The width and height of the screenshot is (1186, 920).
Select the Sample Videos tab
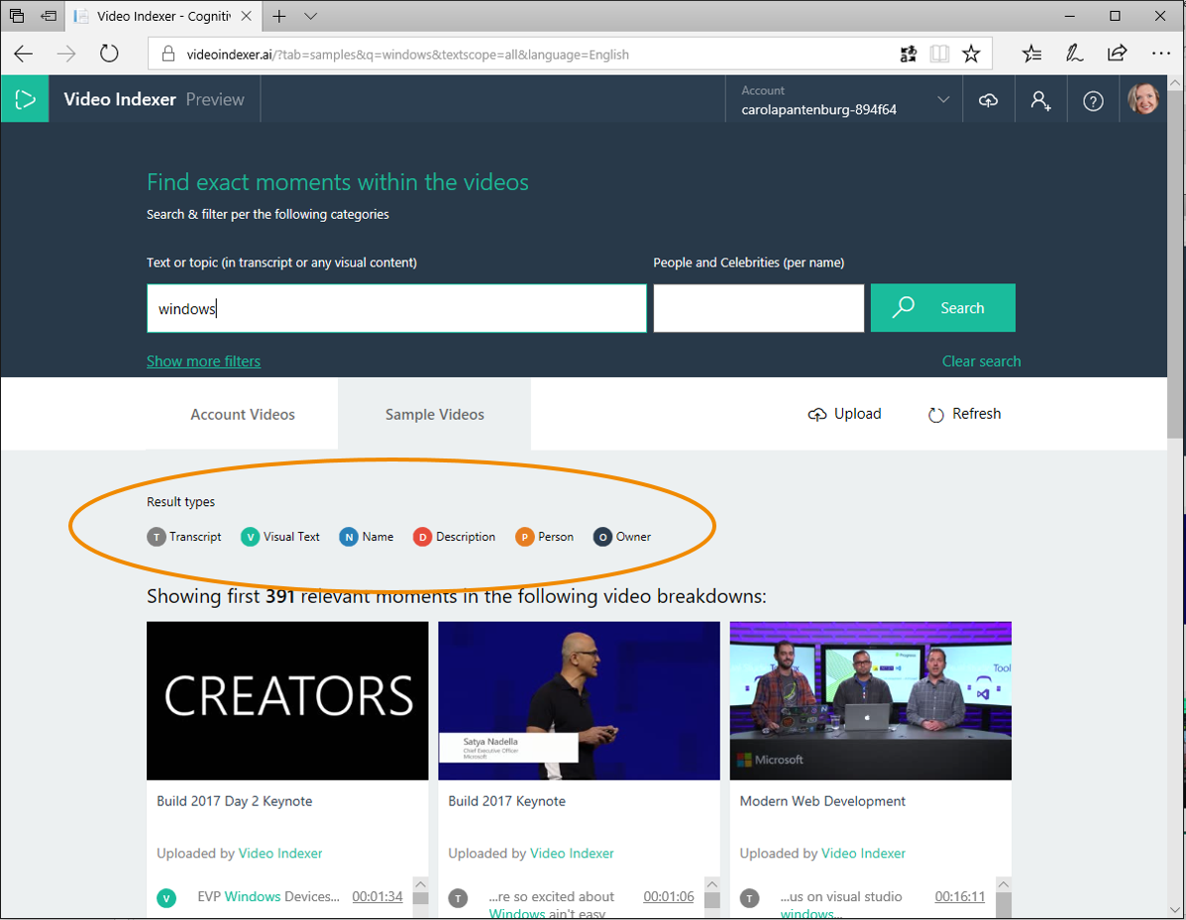tap(435, 414)
